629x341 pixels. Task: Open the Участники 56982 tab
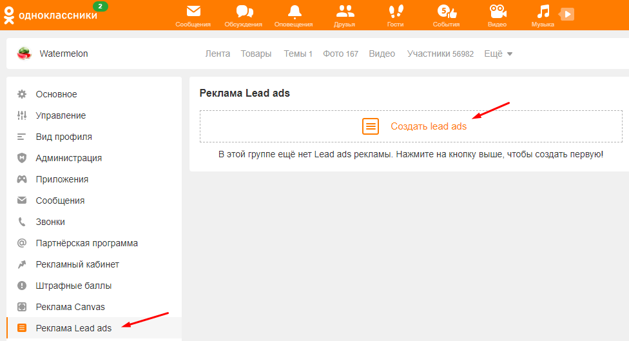point(440,54)
